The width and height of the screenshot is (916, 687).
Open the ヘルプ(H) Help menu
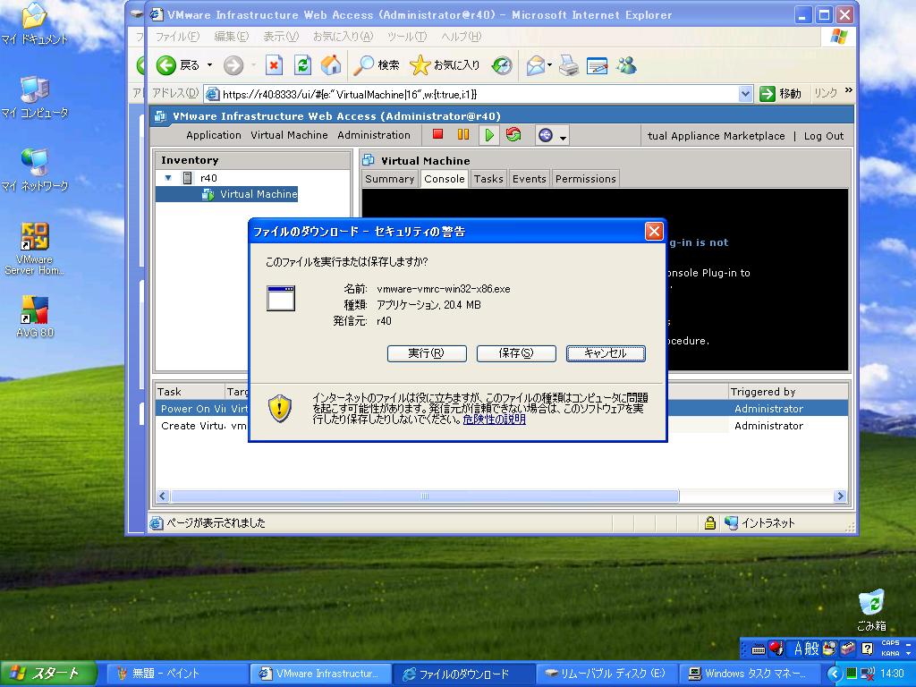point(461,37)
